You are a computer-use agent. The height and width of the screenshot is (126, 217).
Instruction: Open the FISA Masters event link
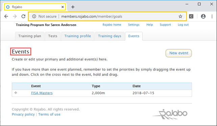pos(42,93)
